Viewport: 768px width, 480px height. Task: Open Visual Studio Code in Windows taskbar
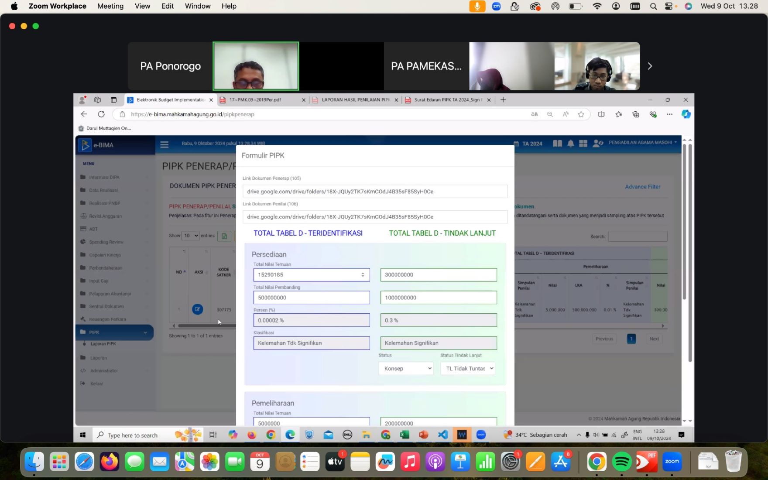(x=442, y=435)
